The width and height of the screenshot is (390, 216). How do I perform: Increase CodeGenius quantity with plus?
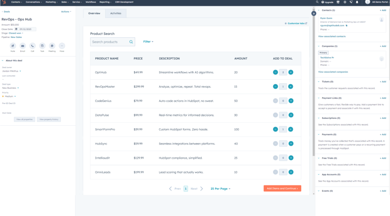291,101
